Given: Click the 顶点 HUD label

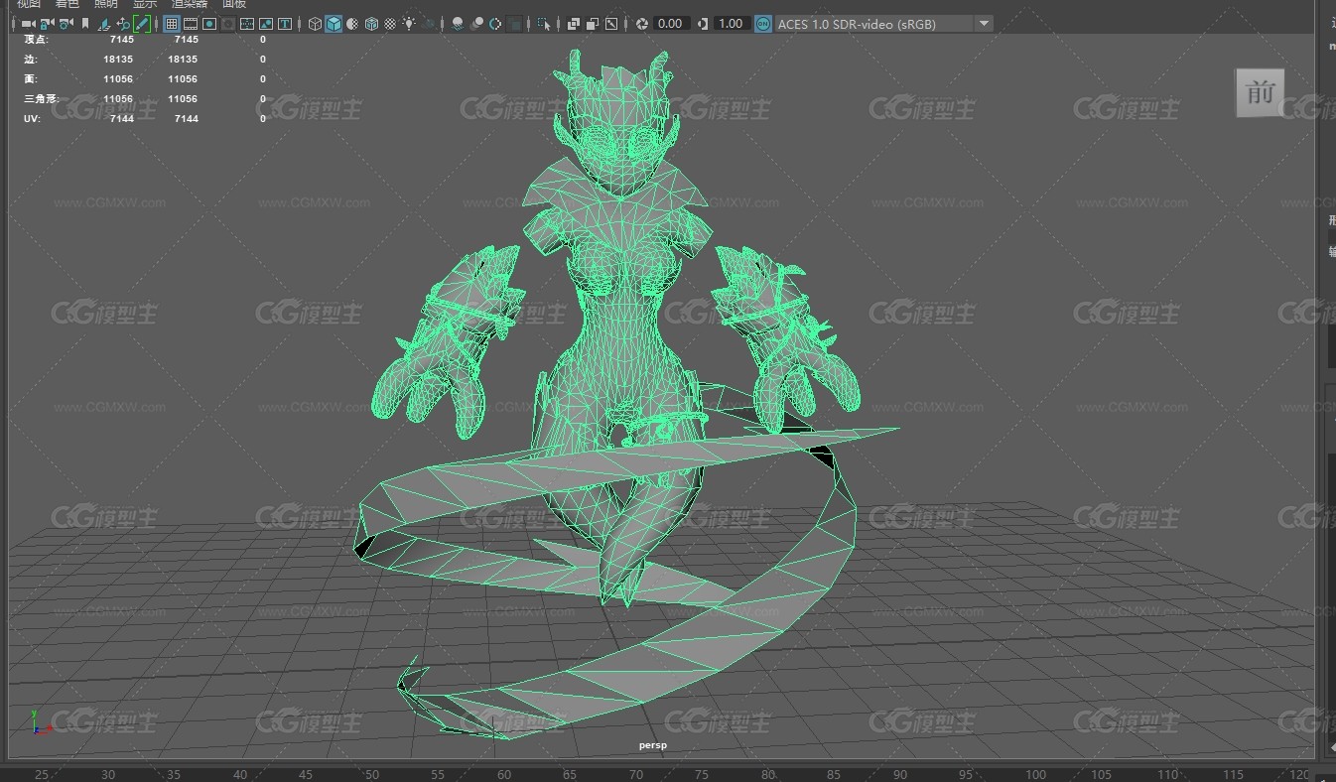Looking at the screenshot, I should tap(36, 40).
